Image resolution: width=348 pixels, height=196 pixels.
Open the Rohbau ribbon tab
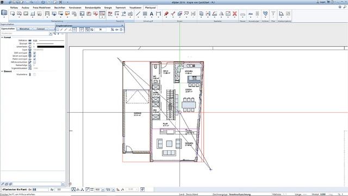[14, 8]
